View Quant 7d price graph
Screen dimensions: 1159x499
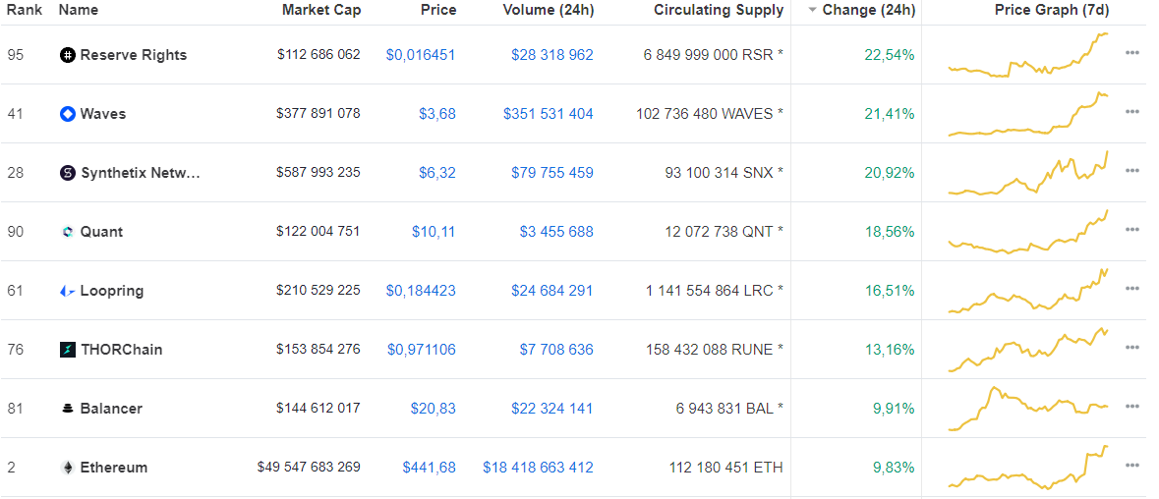coord(1028,232)
